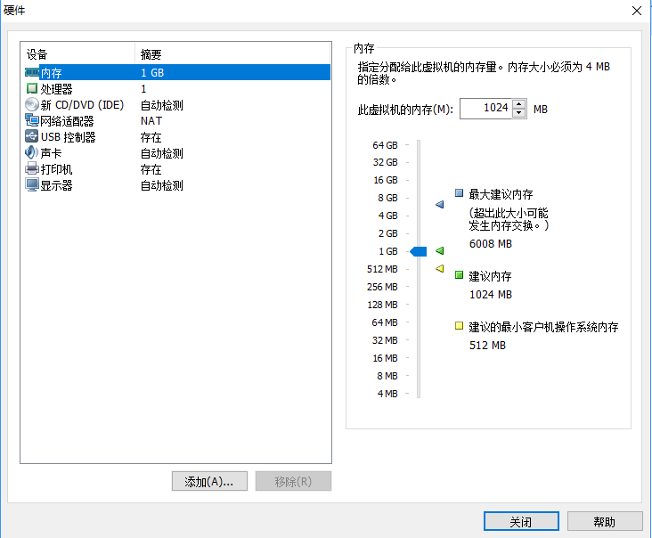Click the blue legend square for 最大建议内存
652x538 pixels.
click(459, 193)
